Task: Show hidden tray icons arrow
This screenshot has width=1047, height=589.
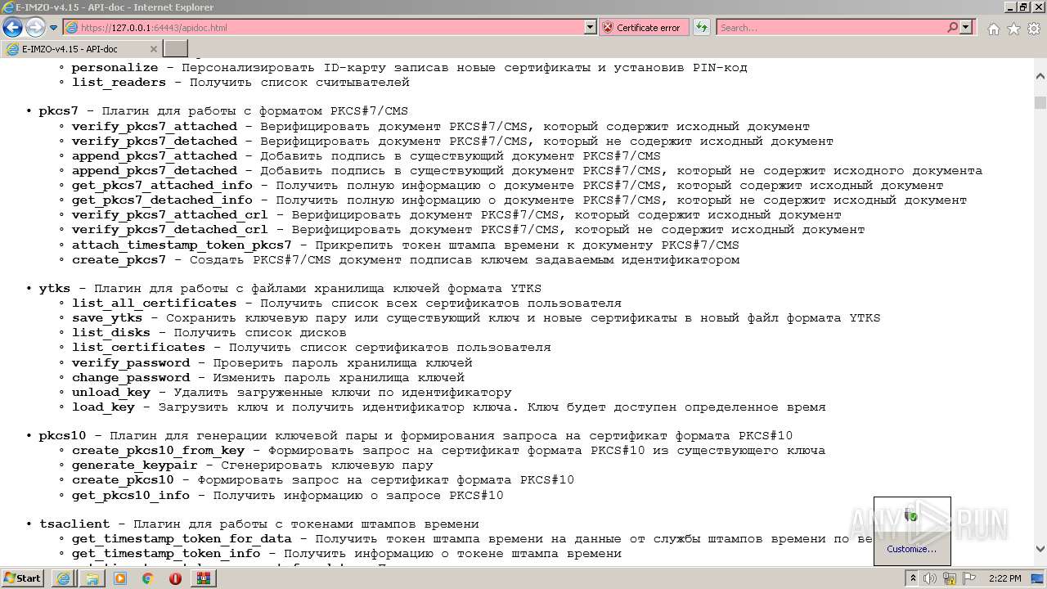Action: pos(912,578)
